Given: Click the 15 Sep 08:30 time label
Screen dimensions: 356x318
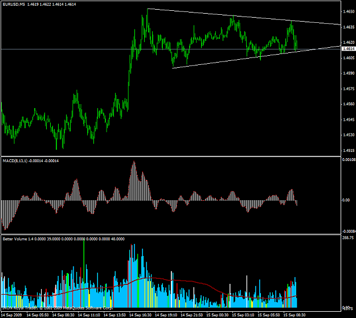Looking at the screenshot, I should click(294, 315).
